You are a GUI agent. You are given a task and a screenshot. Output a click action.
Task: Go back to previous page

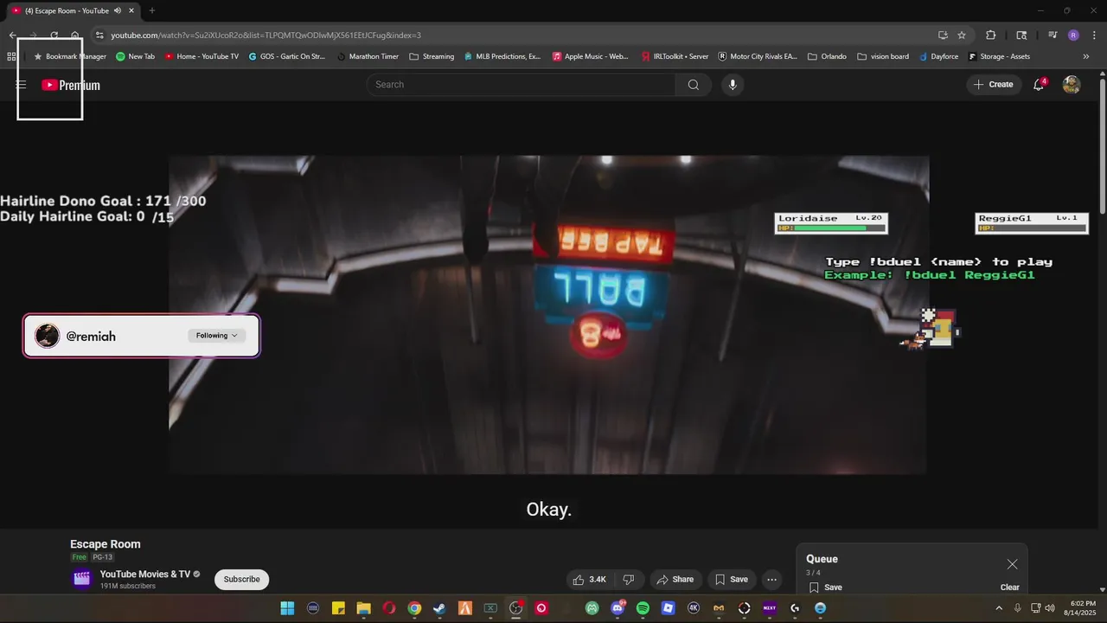tap(12, 35)
